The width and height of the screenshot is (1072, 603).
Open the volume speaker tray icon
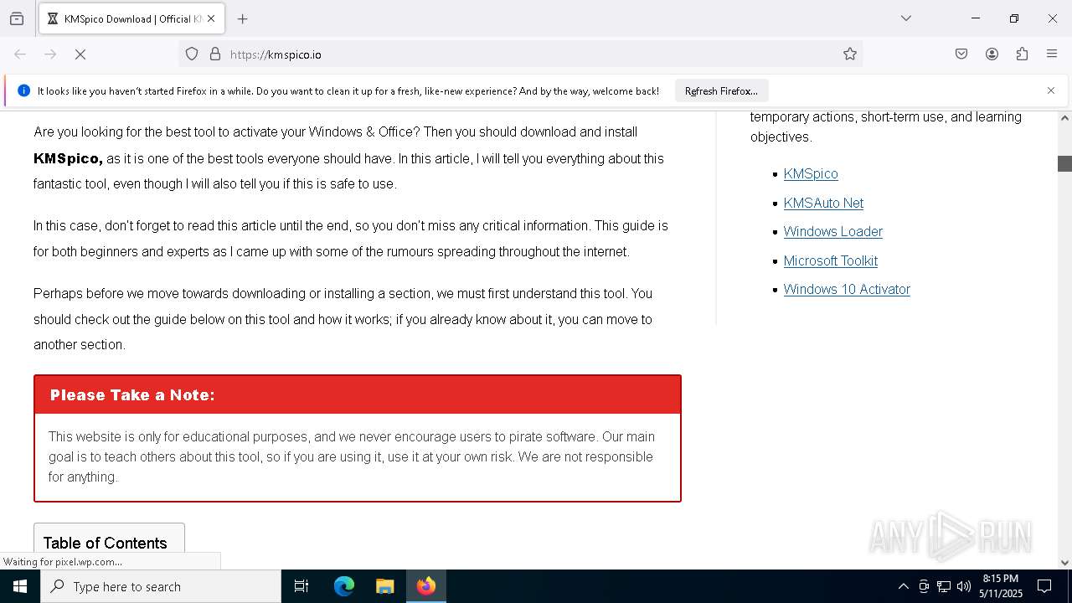point(964,586)
